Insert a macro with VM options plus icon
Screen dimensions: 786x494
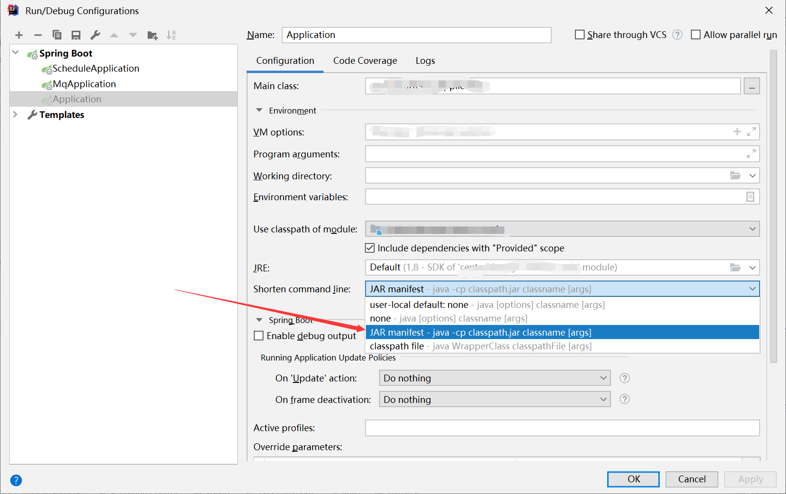(737, 132)
